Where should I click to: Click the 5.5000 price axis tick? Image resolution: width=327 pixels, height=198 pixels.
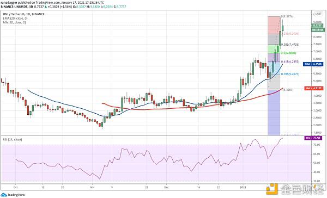[317, 73]
